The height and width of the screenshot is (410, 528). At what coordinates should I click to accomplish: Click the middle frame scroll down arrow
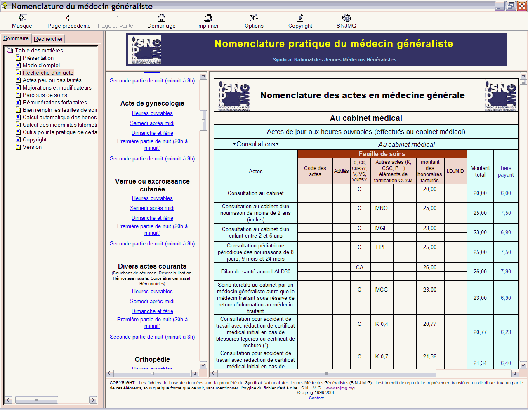pyautogui.click(x=203, y=365)
